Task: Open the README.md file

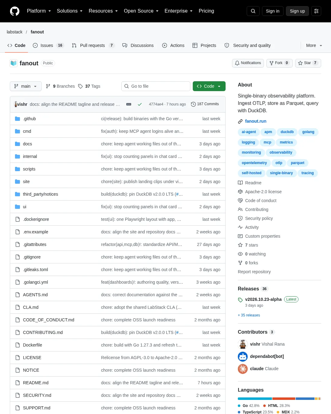Action: click(x=36, y=383)
